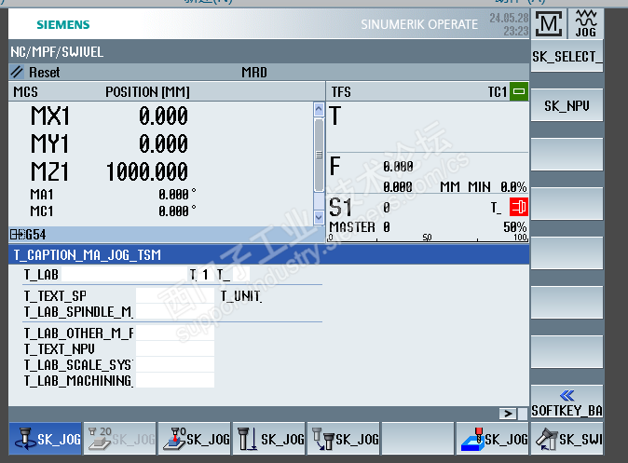Click the MRD status text

tap(254, 72)
